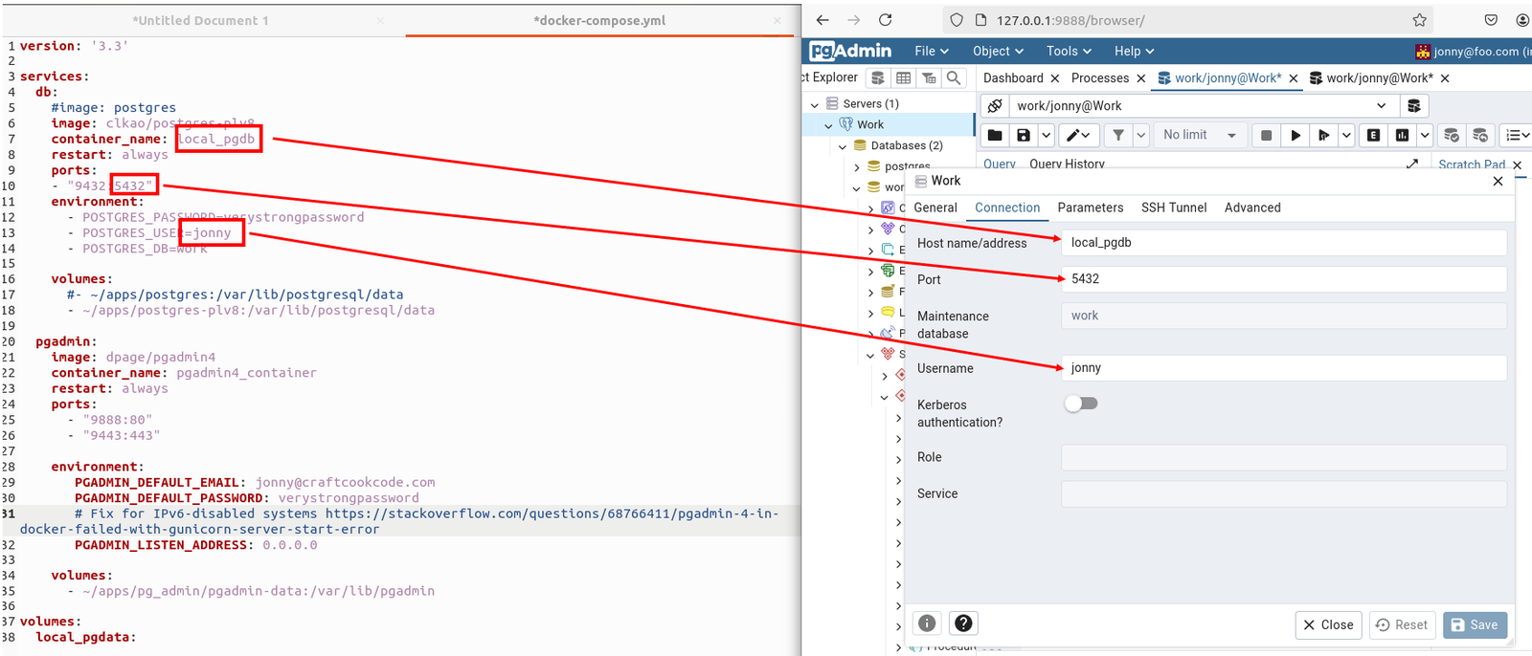Switch to the Processes tab

[x=1100, y=78]
